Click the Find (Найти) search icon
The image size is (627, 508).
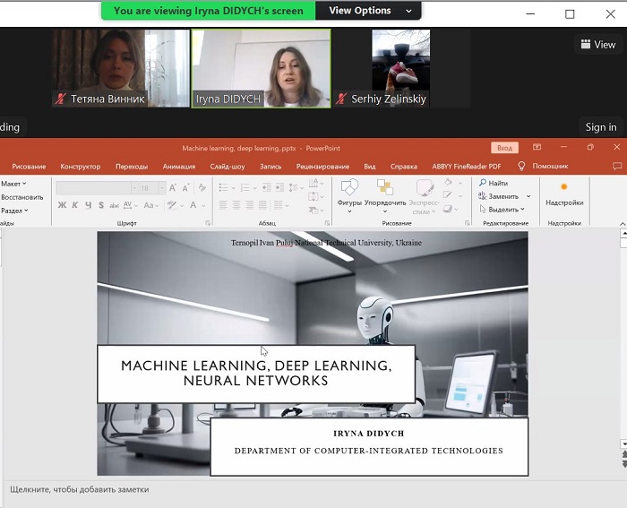click(x=483, y=183)
